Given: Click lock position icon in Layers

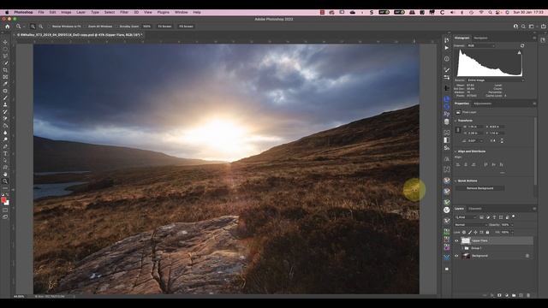Looking at the screenshot, I should tap(476, 232).
